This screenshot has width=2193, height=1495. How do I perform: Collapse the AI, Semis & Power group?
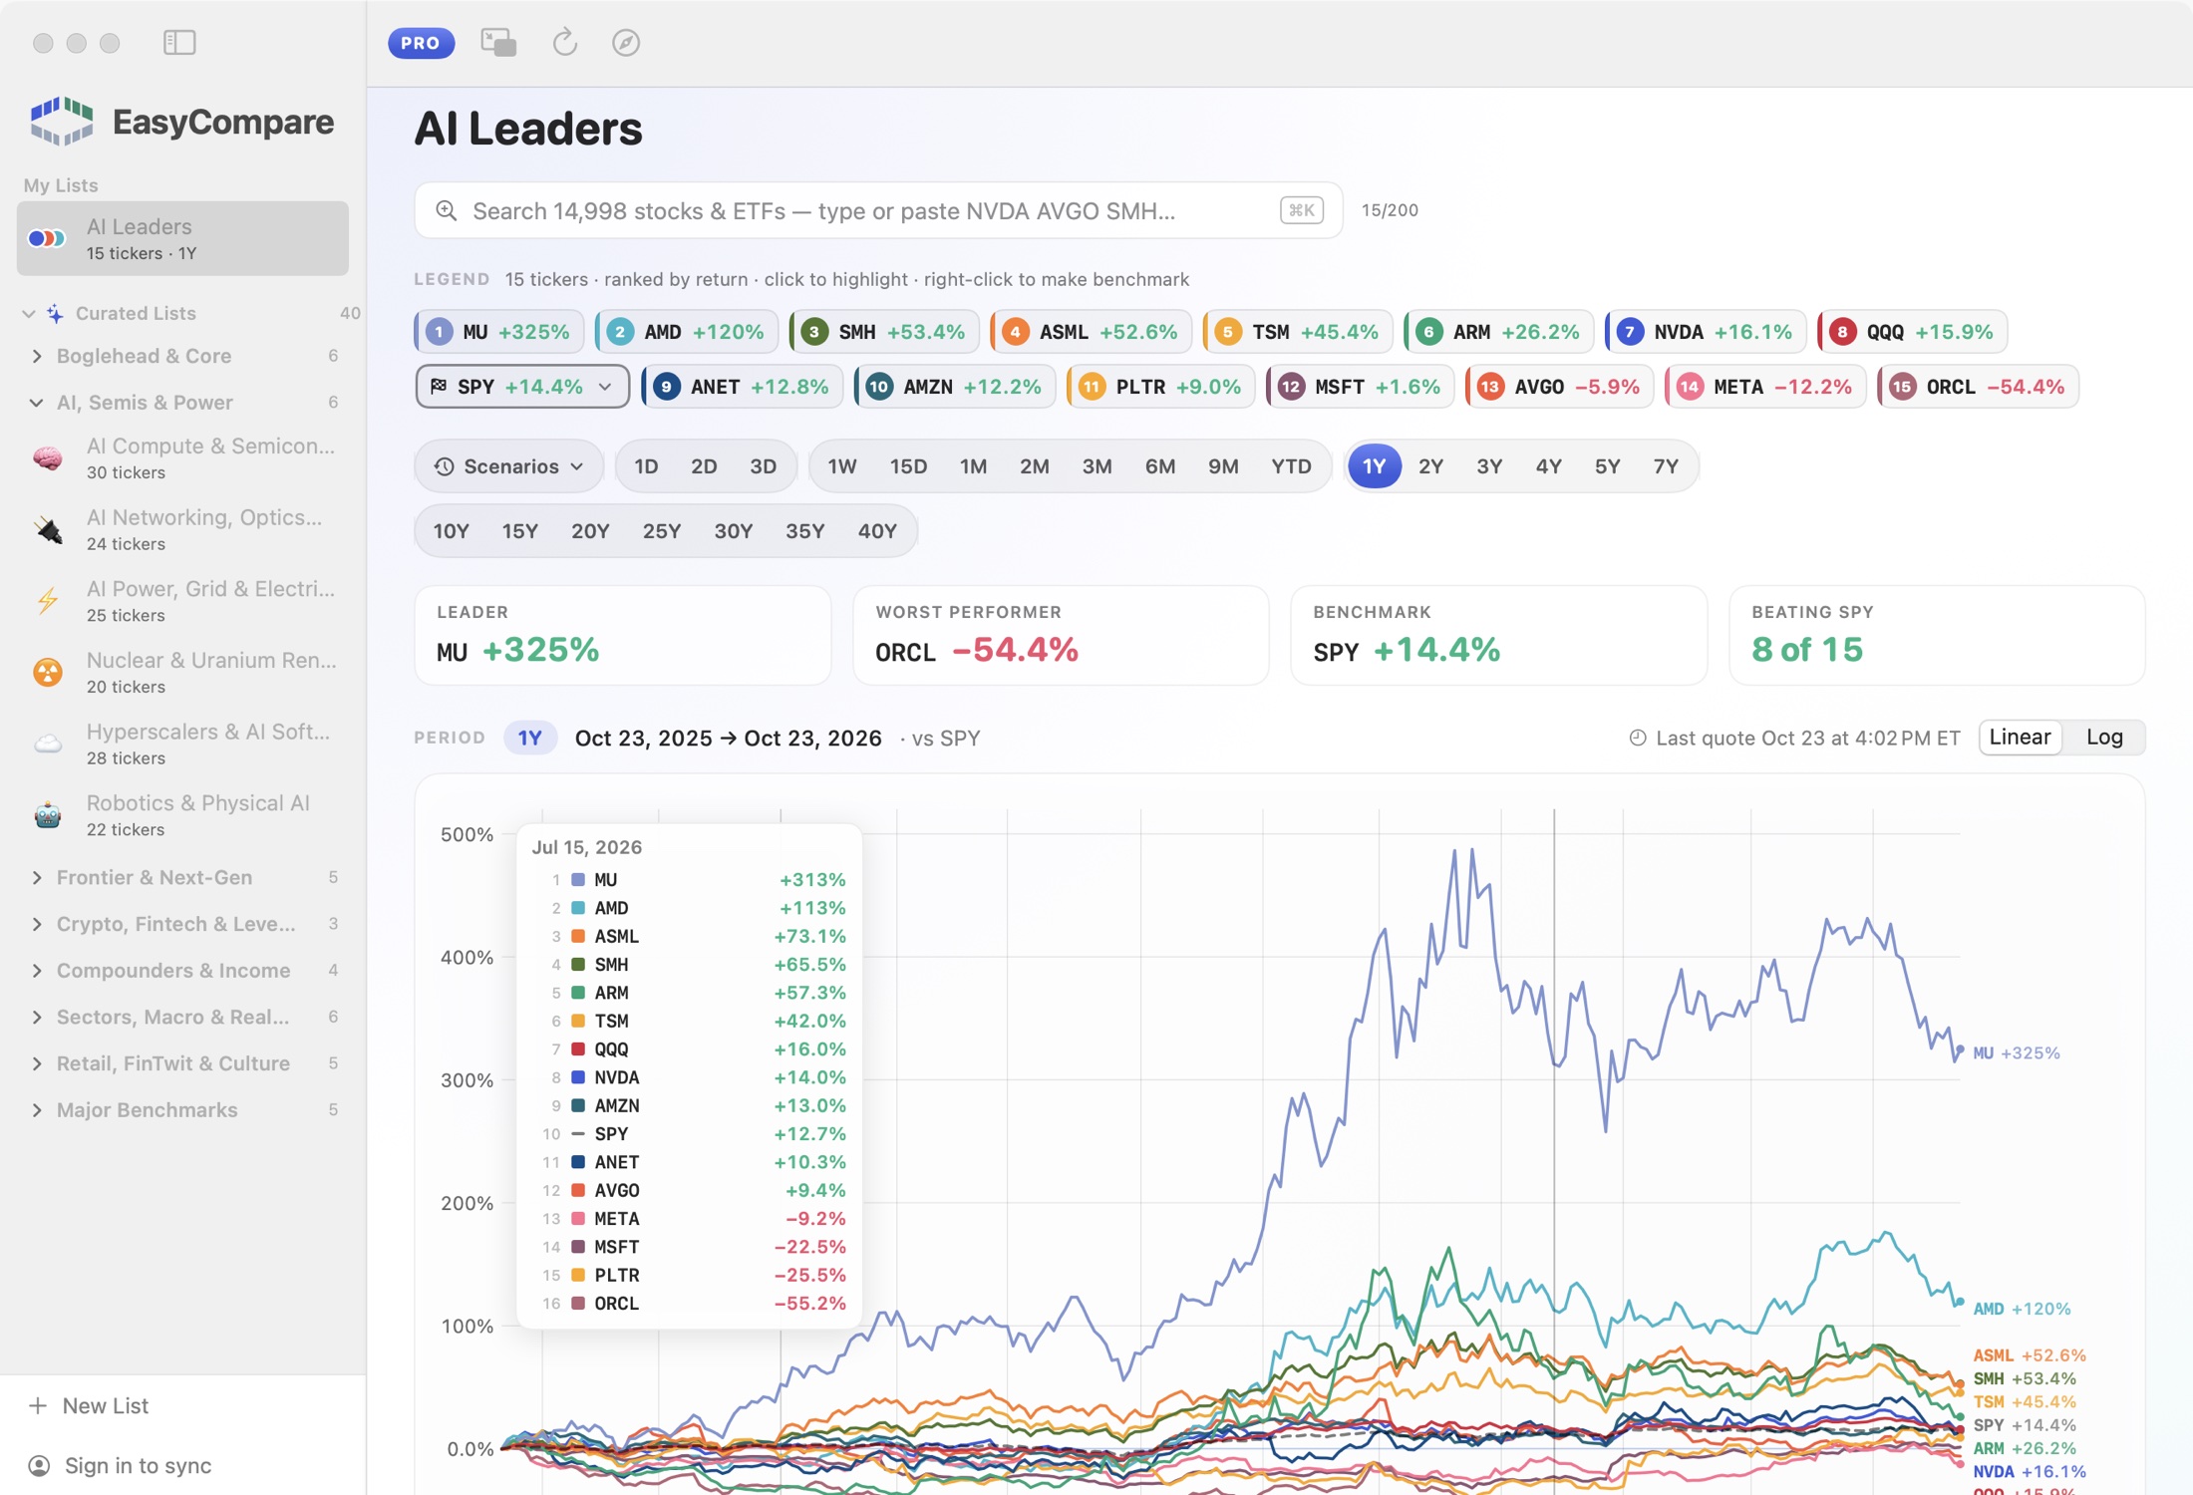tap(37, 403)
